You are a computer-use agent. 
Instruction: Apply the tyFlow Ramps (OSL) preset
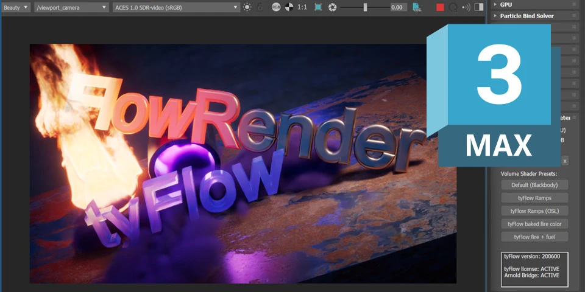[534, 211]
